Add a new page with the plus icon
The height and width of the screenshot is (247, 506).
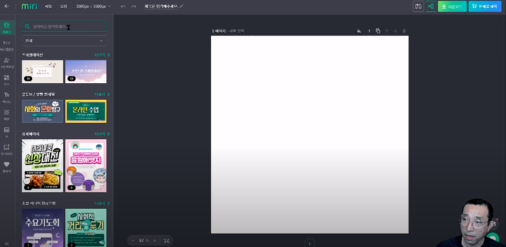click(369, 31)
